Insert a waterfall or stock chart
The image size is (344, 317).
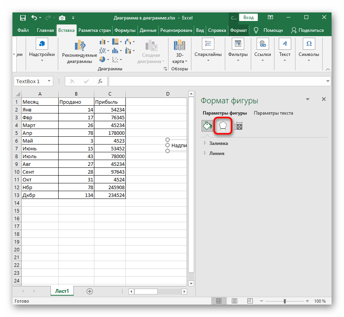coord(128,42)
